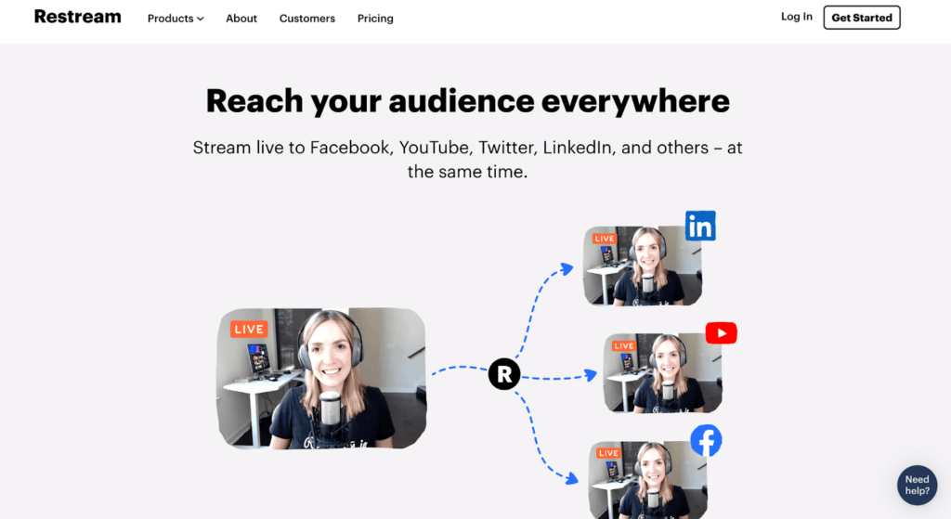Viewport: 951px width, 519px height.
Task: Click the YouTube live stream thumbnail
Action: 662,373
